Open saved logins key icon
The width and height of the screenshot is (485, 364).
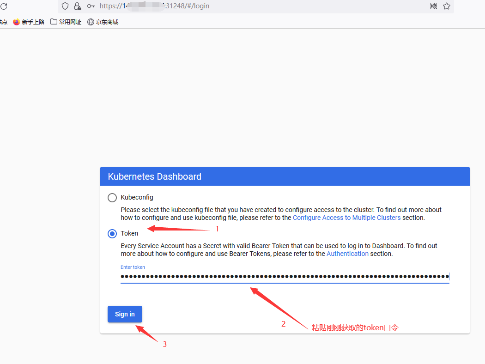click(91, 6)
